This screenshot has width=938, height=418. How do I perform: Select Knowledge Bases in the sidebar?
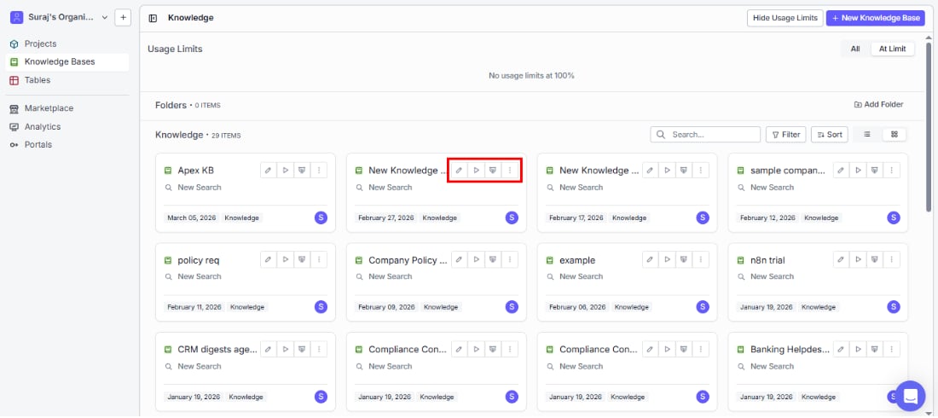click(x=67, y=61)
